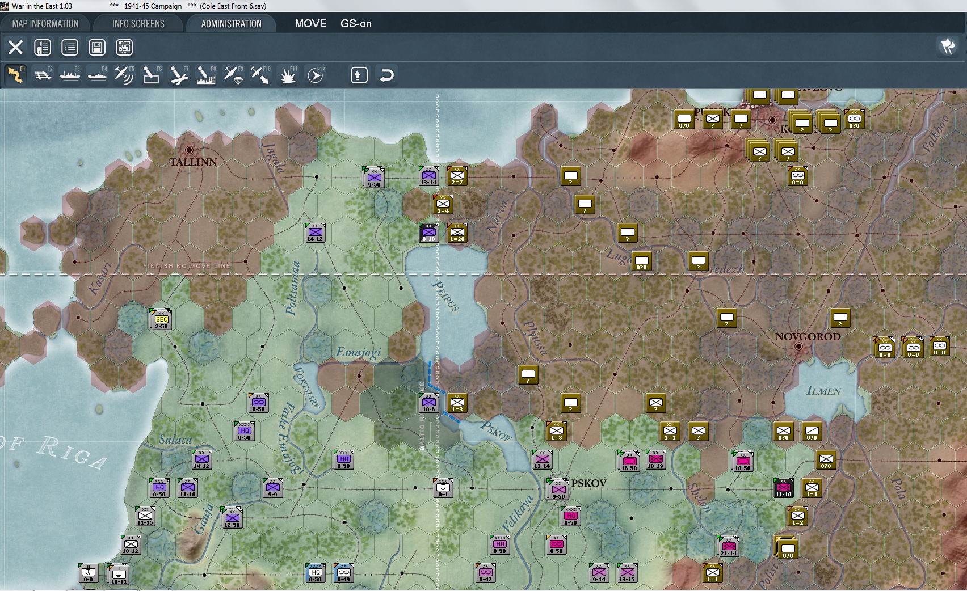Select the purple 10-6 unit near Lake Peipus

(429, 403)
